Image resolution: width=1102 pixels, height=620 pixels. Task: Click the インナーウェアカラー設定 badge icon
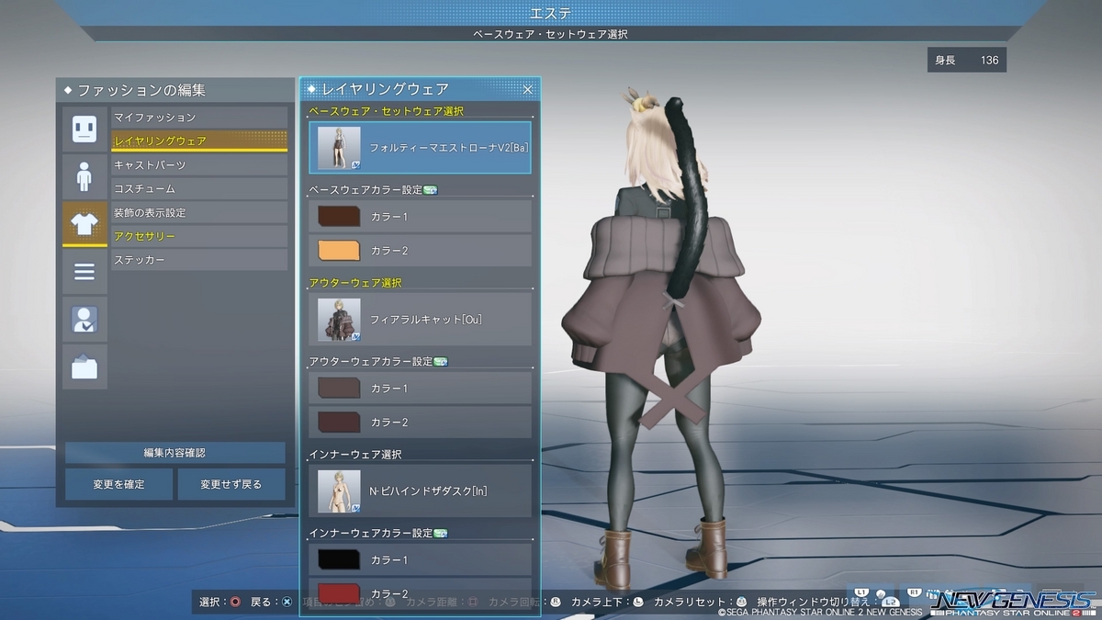pos(440,534)
